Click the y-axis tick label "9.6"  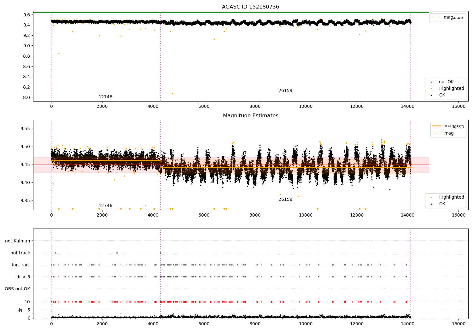[x=26, y=15]
